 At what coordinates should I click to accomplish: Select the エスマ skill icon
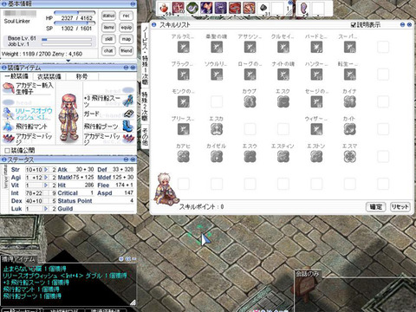(350, 157)
